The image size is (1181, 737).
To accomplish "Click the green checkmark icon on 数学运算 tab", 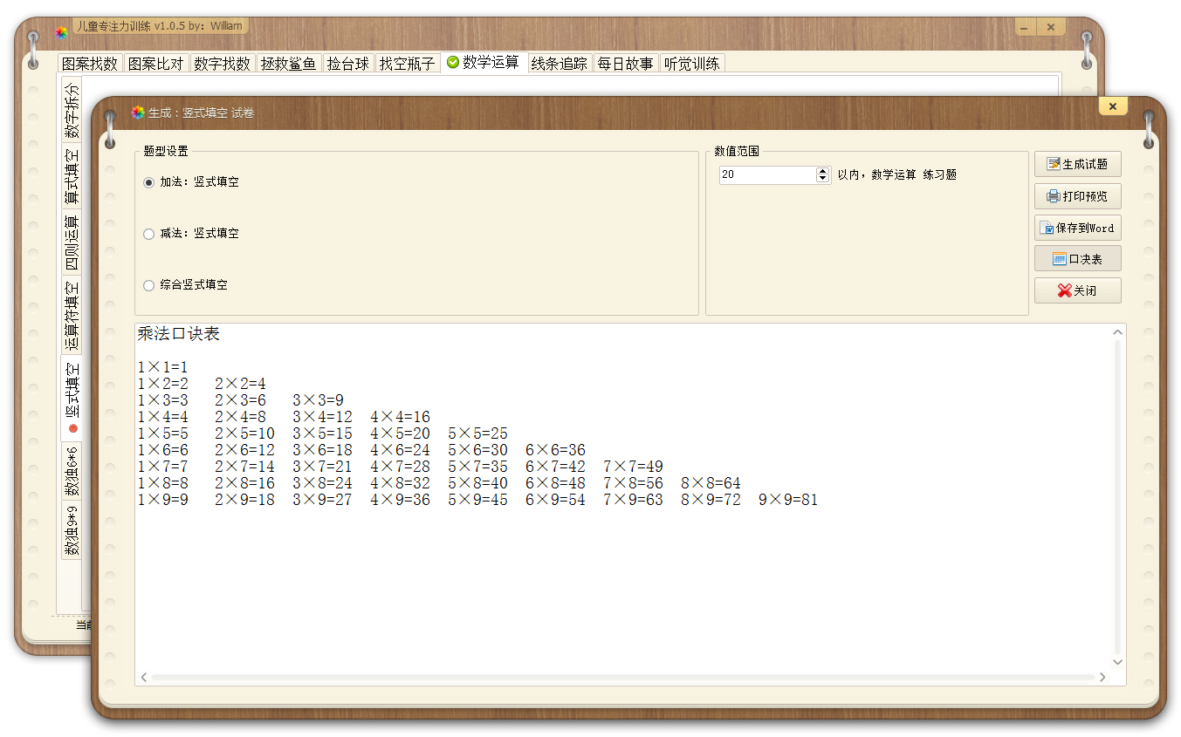I will pos(453,62).
